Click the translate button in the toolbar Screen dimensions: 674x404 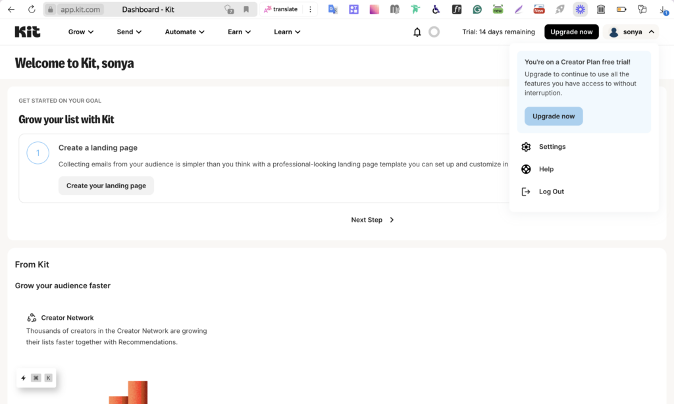(281, 9)
